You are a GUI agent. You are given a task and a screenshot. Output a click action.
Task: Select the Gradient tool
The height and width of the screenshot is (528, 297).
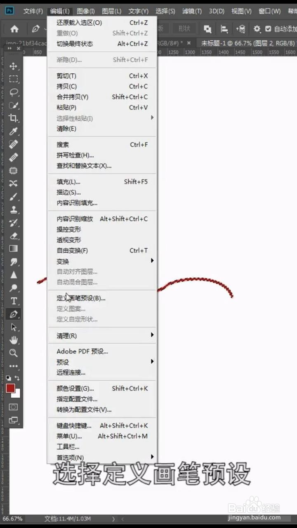(14, 248)
